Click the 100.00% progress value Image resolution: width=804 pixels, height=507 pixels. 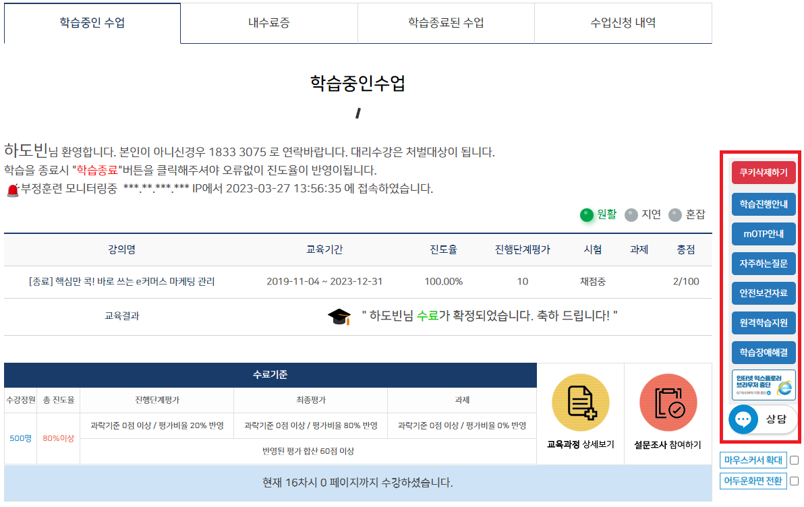[x=444, y=281]
